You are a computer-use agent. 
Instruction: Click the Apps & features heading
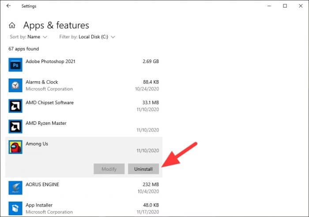pyautogui.click(x=56, y=26)
